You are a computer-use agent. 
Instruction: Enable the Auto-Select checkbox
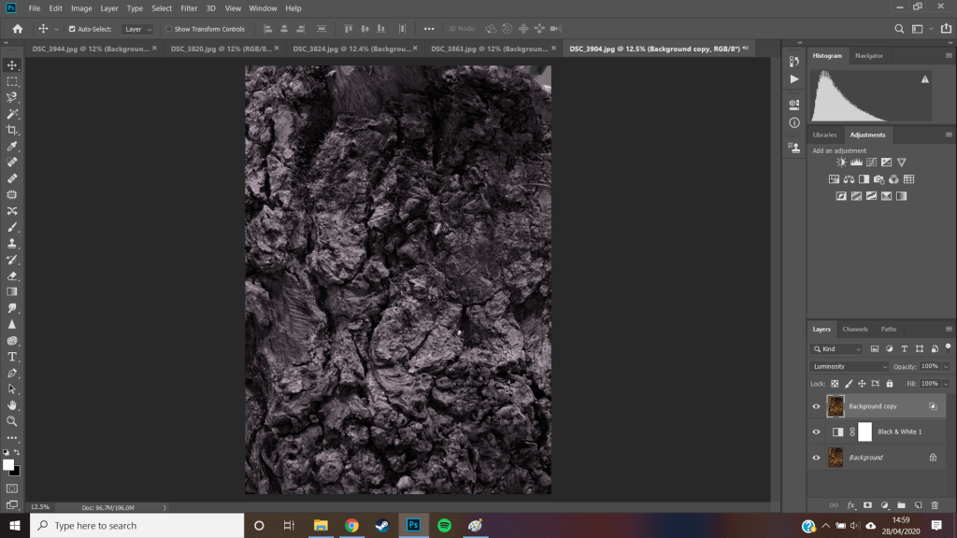71,29
